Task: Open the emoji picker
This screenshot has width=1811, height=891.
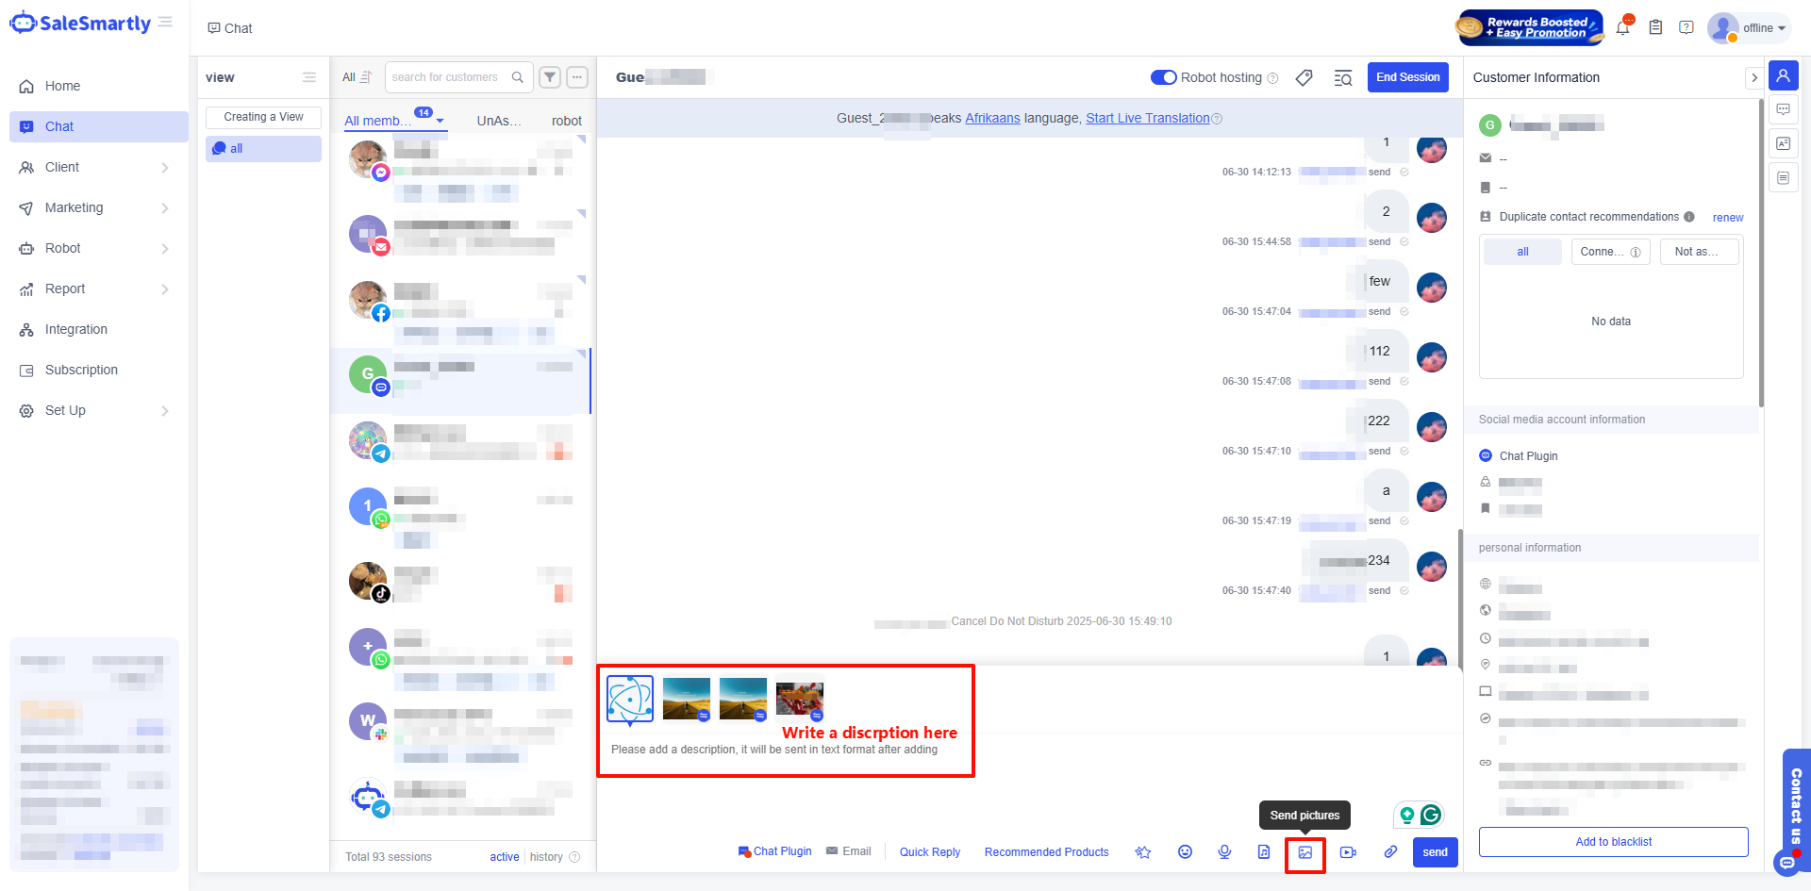Action: [x=1185, y=852]
